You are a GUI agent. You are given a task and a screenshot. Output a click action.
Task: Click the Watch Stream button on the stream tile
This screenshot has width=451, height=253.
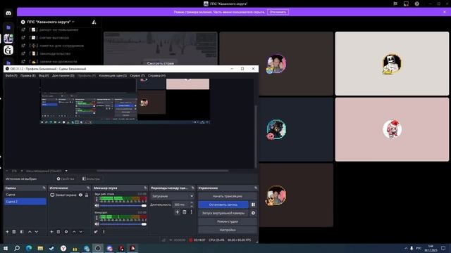click(160, 63)
